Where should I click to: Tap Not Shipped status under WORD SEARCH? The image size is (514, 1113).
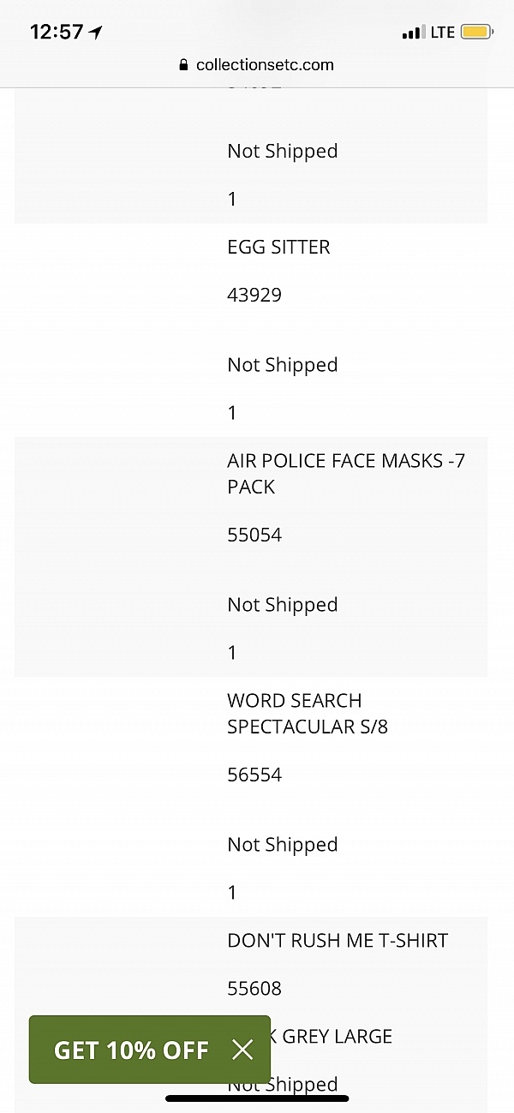[283, 845]
